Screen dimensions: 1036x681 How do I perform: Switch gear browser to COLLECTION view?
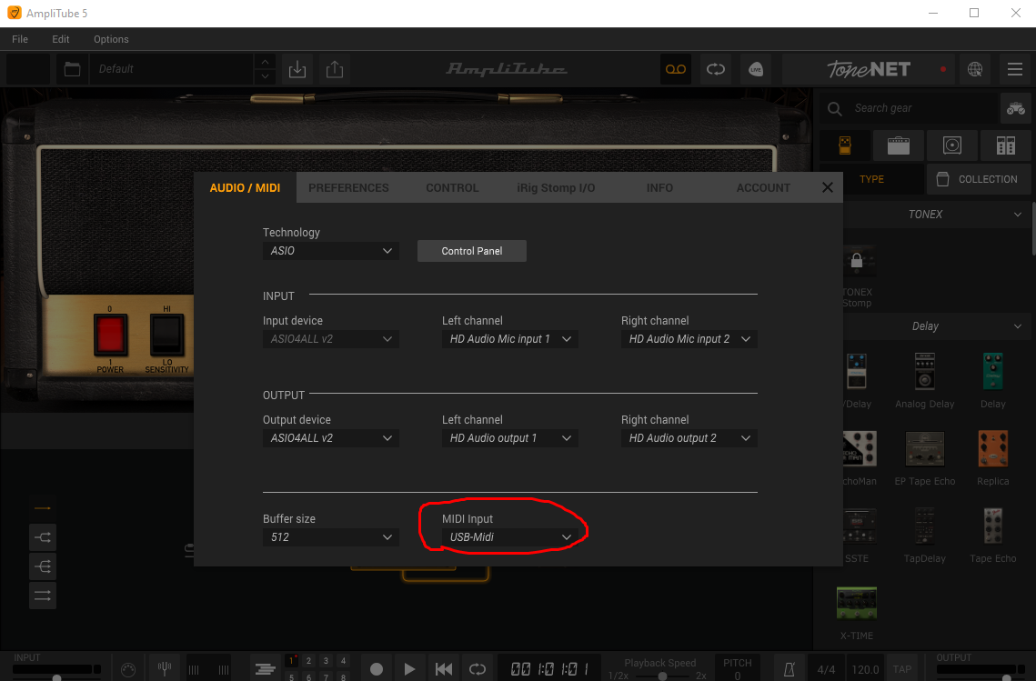(980, 179)
